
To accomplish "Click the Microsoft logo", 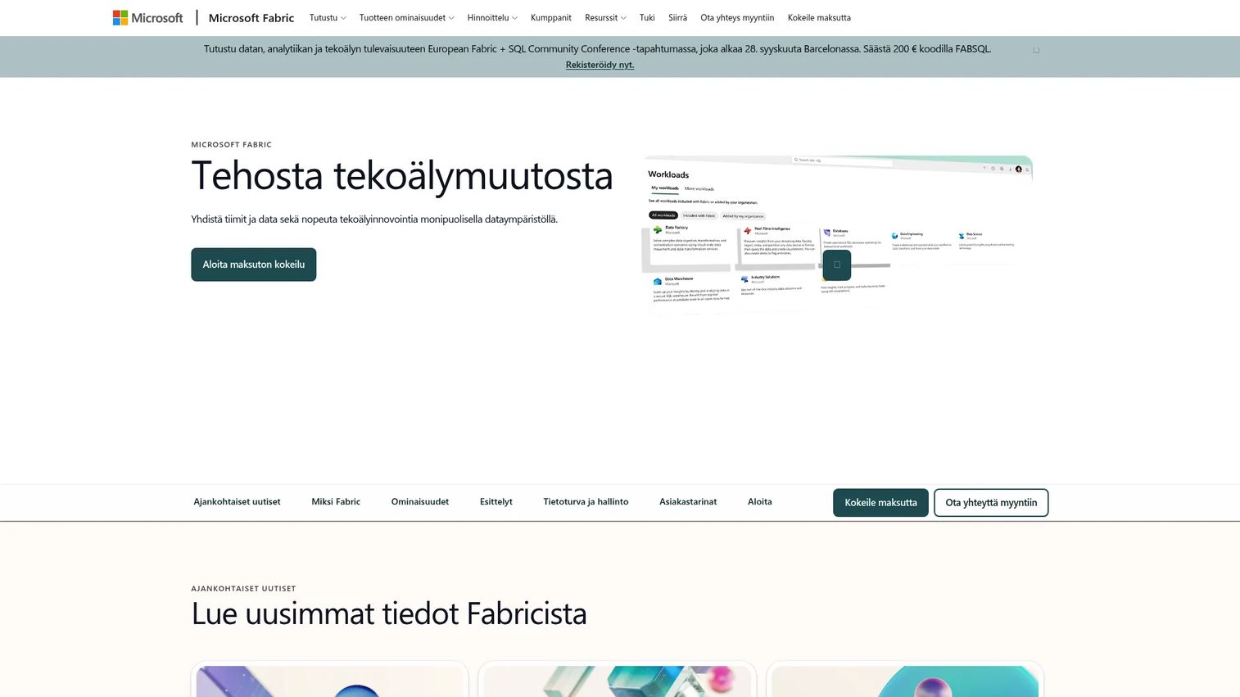I will point(148,17).
